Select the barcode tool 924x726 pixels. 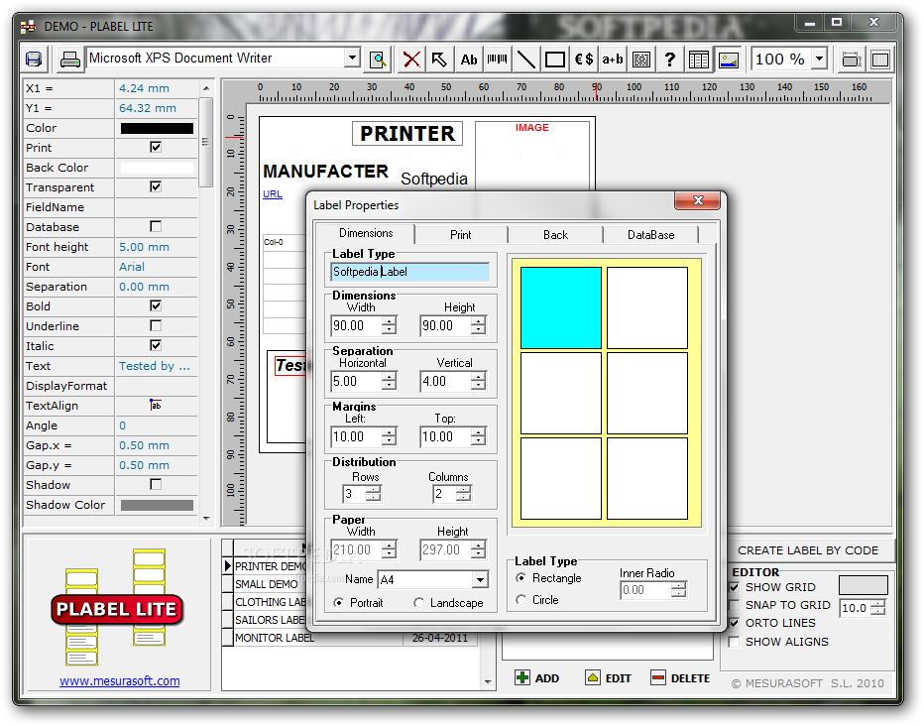coord(498,60)
